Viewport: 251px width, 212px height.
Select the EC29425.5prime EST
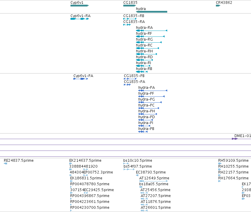(x=86, y=193)
